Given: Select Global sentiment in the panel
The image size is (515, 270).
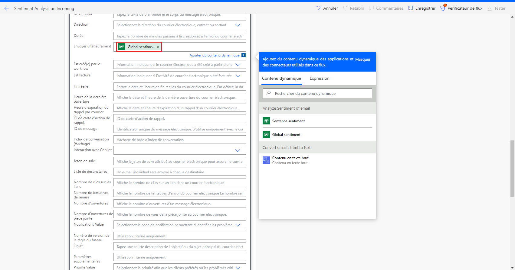Looking at the screenshot, I should 317,135.
